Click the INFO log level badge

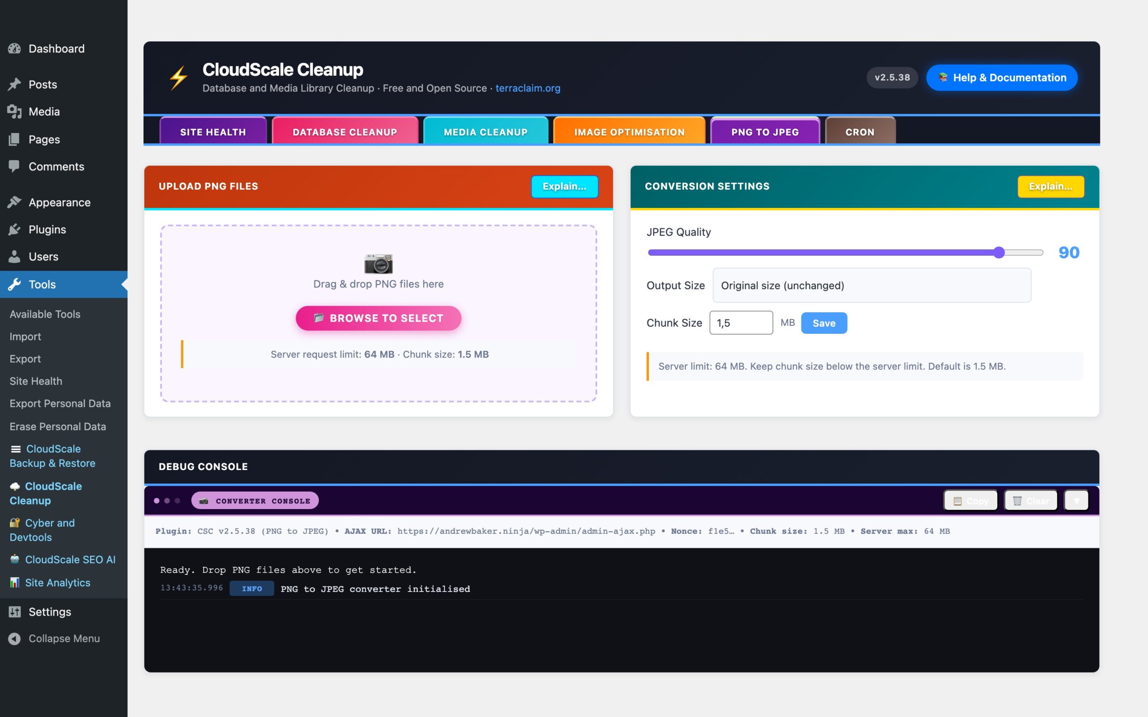(252, 588)
